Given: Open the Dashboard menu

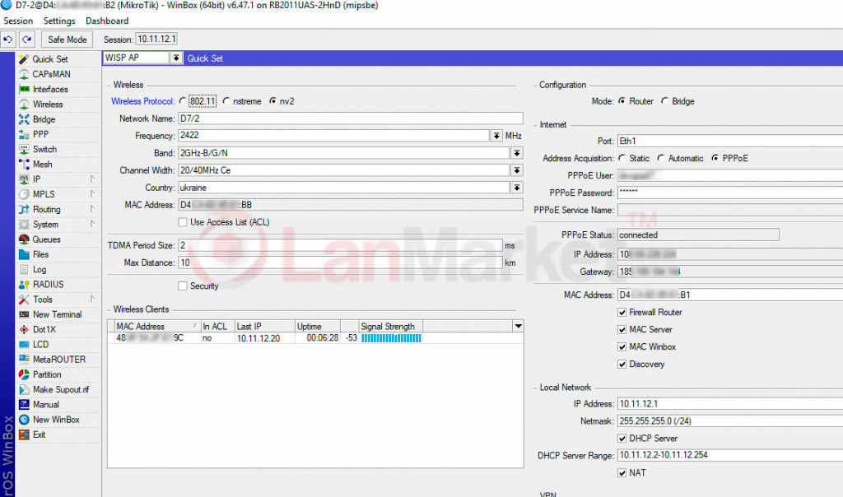Looking at the screenshot, I should coord(107,21).
